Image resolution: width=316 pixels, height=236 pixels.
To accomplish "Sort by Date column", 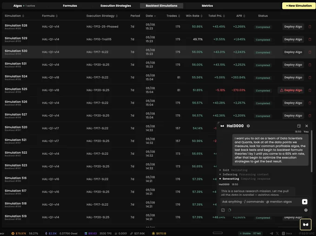I will tap(151, 16).
